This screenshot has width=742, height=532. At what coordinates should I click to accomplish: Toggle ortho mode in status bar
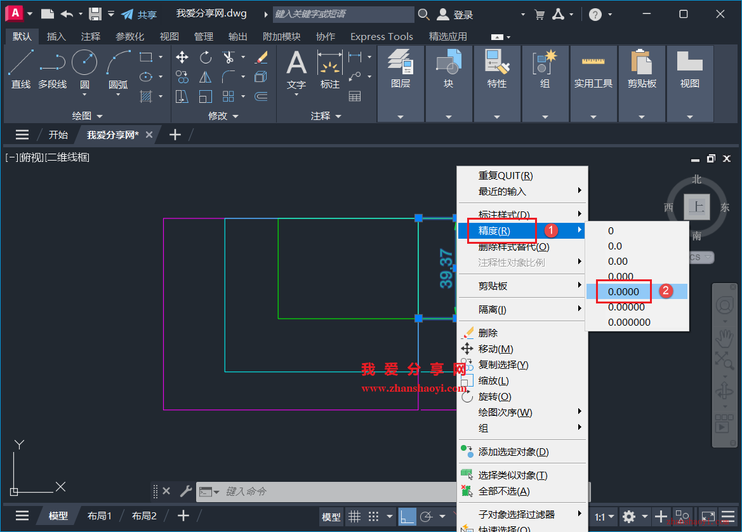tap(407, 516)
